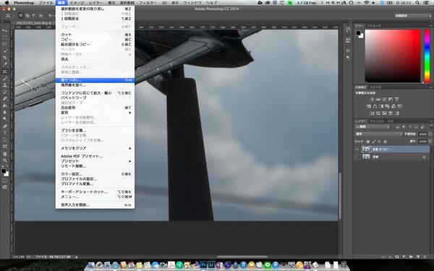Open the tool preset picker
Image resolution: width=434 pixels, height=271 pixels.
(x=10, y=16)
